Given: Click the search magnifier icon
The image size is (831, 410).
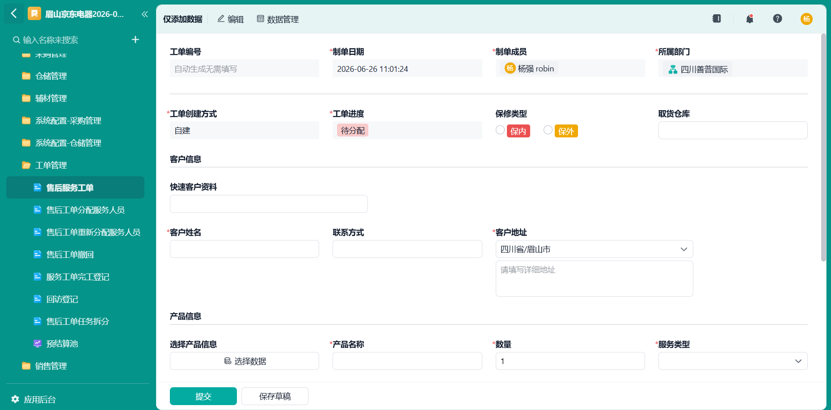Looking at the screenshot, I should [17, 40].
